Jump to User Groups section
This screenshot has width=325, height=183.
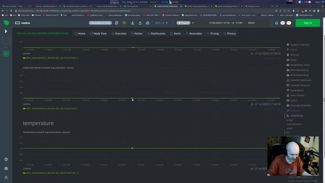click(x=296, y=95)
